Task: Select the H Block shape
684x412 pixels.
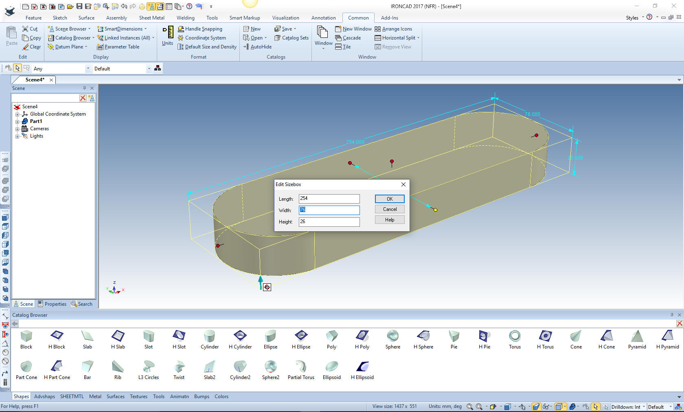Action: pyautogui.click(x=57, y=340)
